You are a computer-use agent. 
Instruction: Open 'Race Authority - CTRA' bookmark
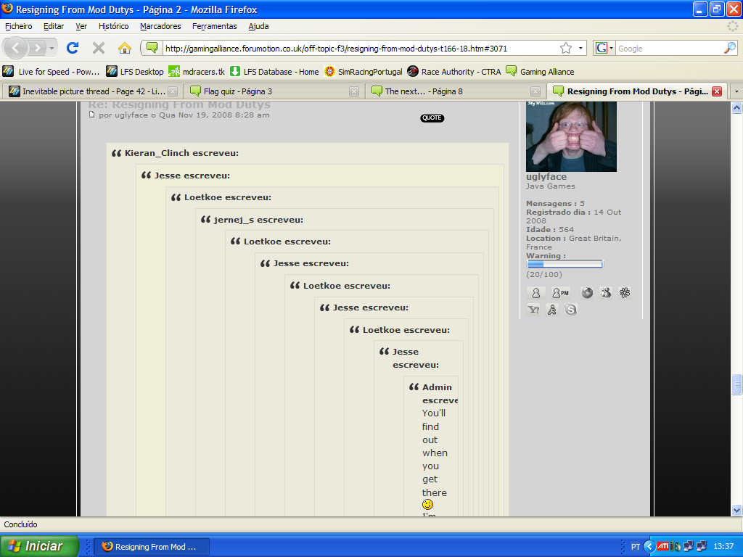pos(454,72)
